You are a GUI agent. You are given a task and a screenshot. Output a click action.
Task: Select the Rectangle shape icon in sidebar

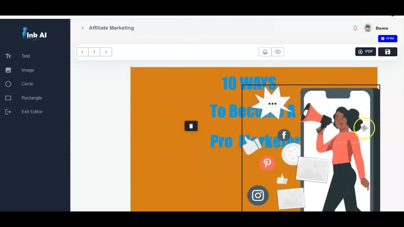[8, 98]
